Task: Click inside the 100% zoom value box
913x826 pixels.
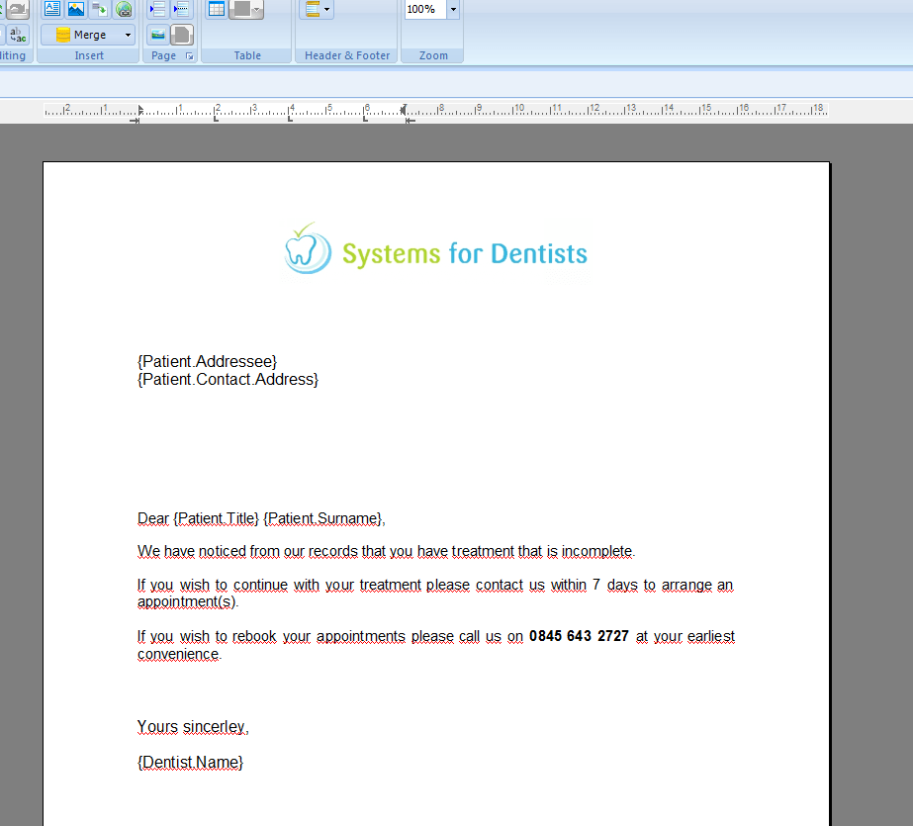Action: tap(423, 9)
